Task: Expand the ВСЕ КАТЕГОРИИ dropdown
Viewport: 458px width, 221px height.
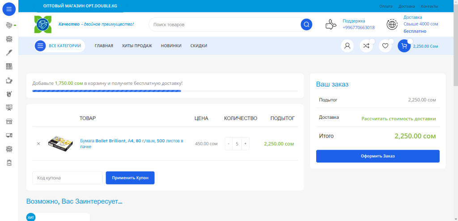Action: point(59,46)
